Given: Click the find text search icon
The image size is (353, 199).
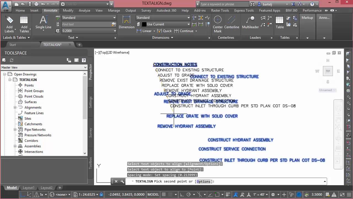Looking at the screenshot, I should (114, 24).
